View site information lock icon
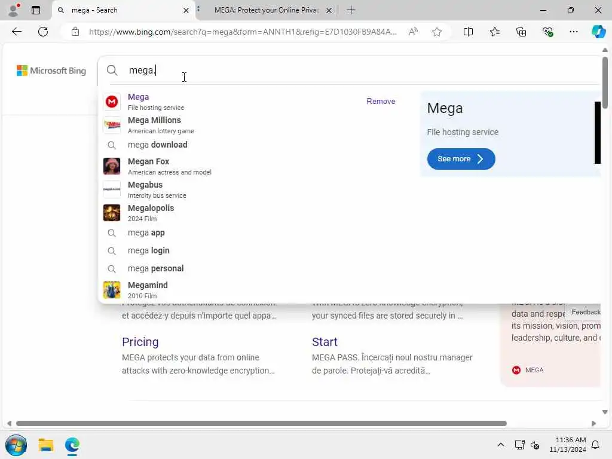 click(x=75, y=32)
